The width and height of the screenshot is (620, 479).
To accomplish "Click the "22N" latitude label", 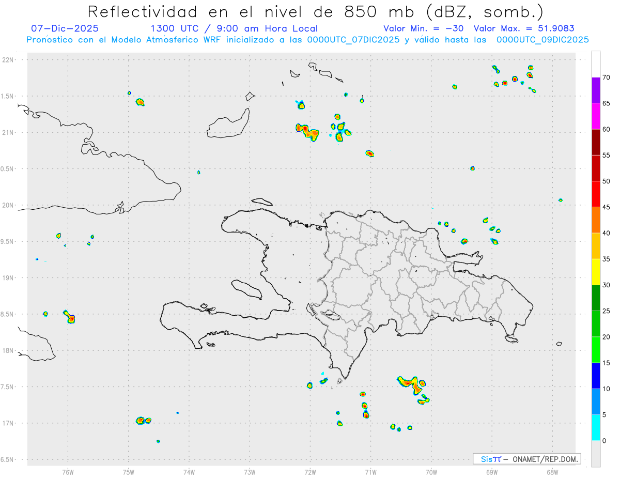I will point(9,60).
